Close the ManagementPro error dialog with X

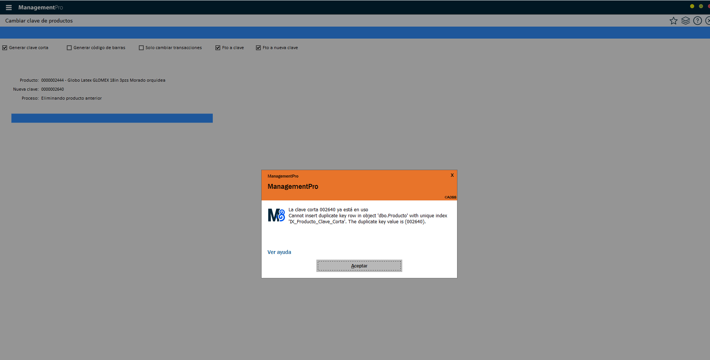[x=452, y=175]
